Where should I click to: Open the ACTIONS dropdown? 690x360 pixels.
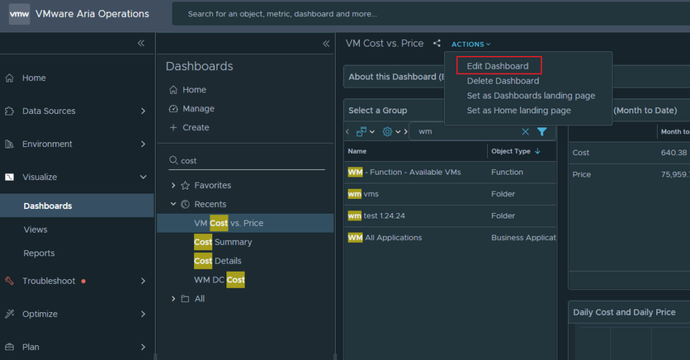pos(471,44)
